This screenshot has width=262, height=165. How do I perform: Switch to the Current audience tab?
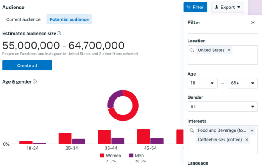(x=23, y=19)
